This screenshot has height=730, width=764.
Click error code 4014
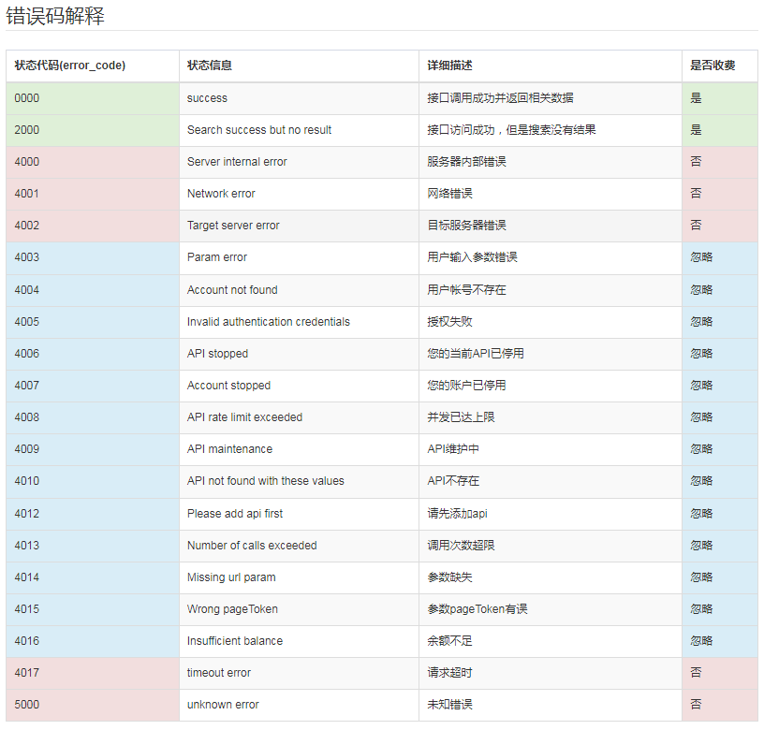pyautogui.click(x=27, y=577)
